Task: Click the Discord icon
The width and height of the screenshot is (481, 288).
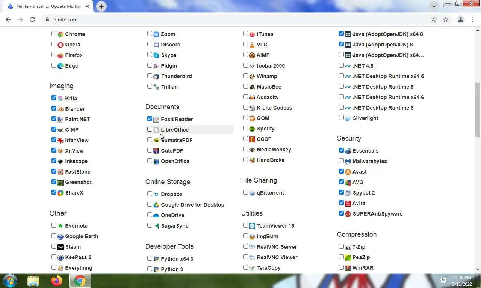Action: 156,45
